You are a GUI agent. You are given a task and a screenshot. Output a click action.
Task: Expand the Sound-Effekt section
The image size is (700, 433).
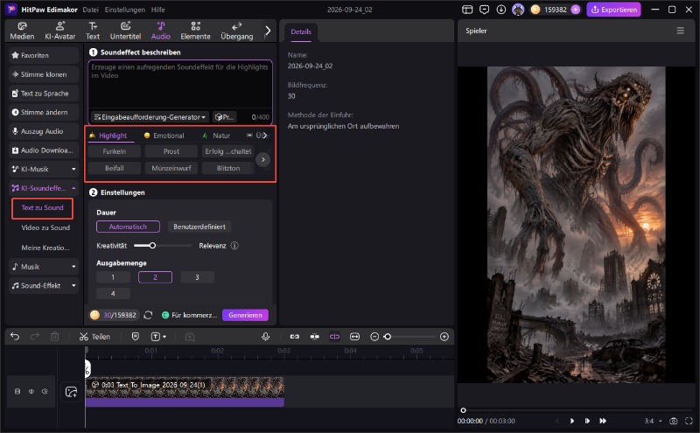click(44, 286)
